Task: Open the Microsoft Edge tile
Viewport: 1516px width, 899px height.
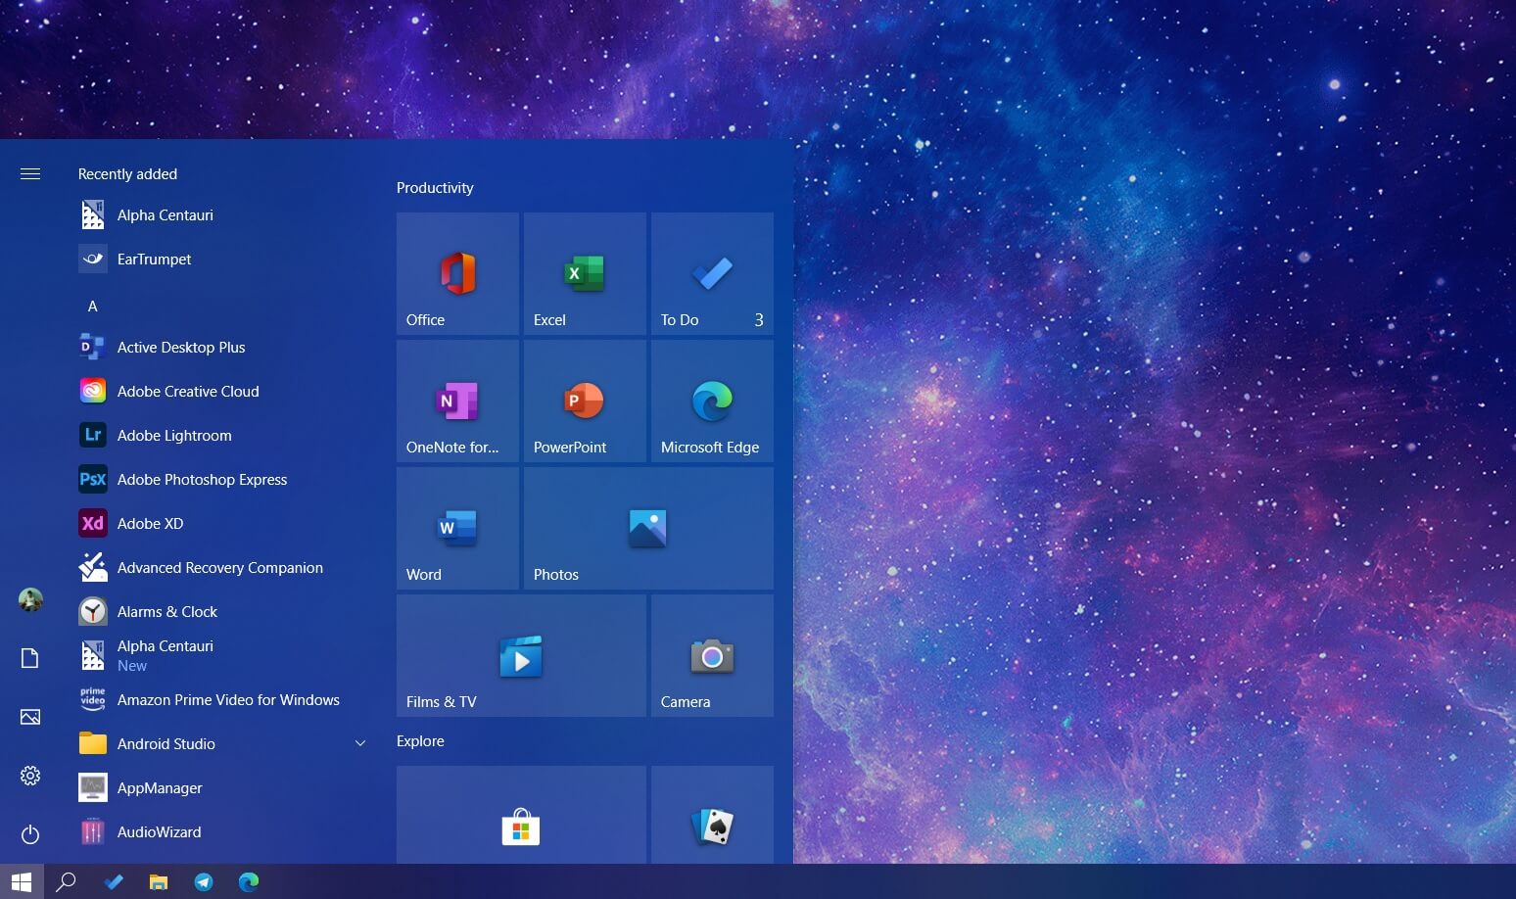Action: (x=712, y=401)
